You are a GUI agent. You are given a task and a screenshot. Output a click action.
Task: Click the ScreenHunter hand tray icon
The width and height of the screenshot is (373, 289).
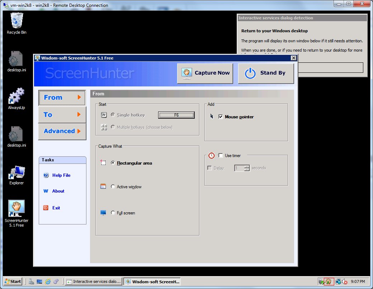tap(329, 281)
